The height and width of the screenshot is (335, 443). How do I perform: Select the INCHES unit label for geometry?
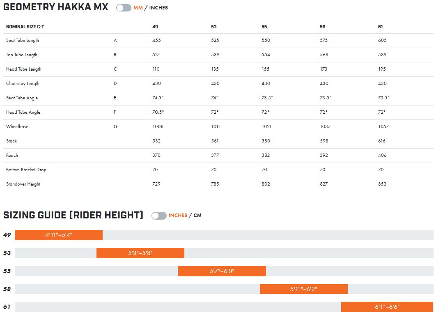pos(158,8)
